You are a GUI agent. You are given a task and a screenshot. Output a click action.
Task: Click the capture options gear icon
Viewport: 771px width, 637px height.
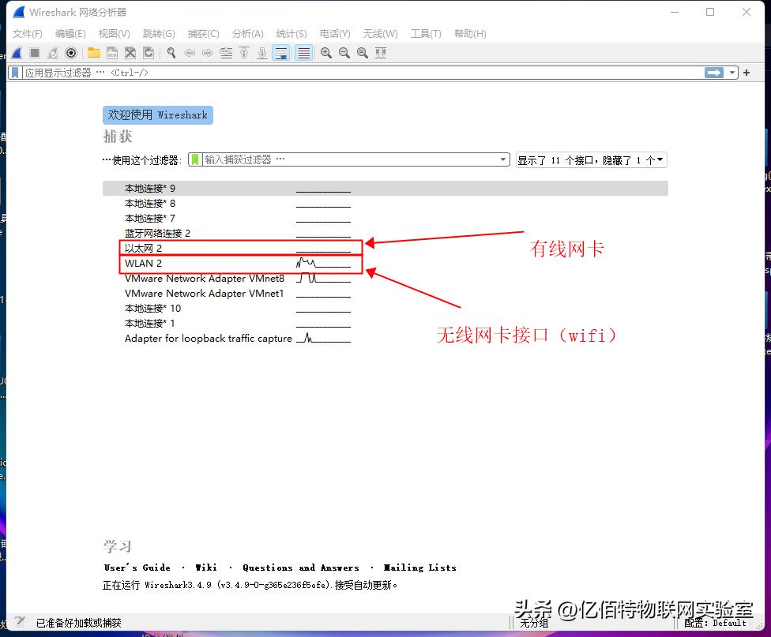[x=70, y=52]
